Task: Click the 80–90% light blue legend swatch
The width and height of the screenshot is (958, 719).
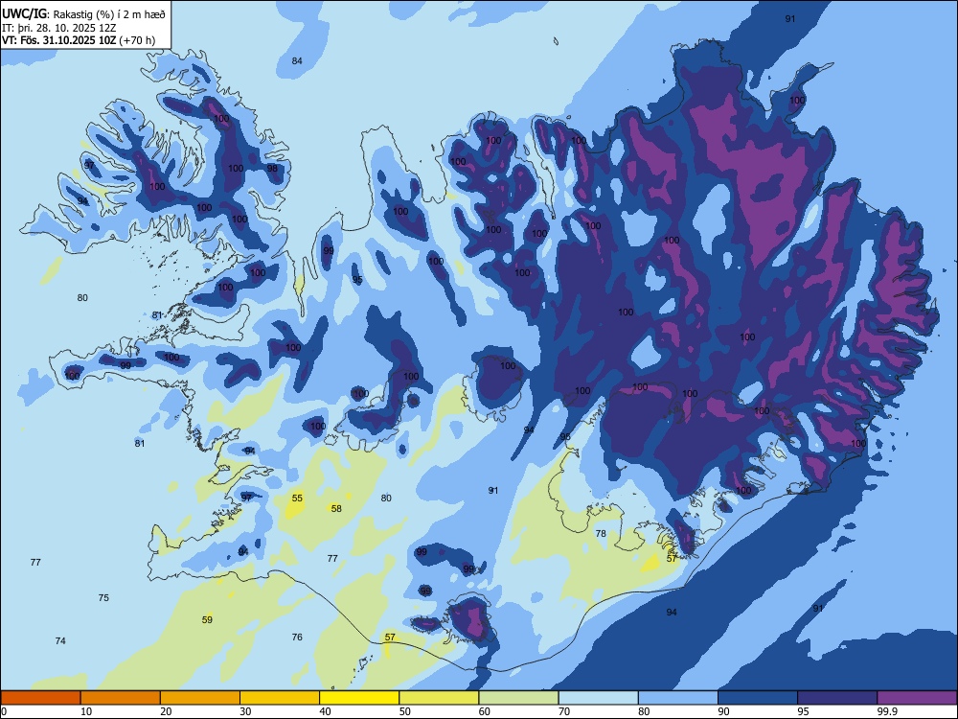Action: point(678,698)
